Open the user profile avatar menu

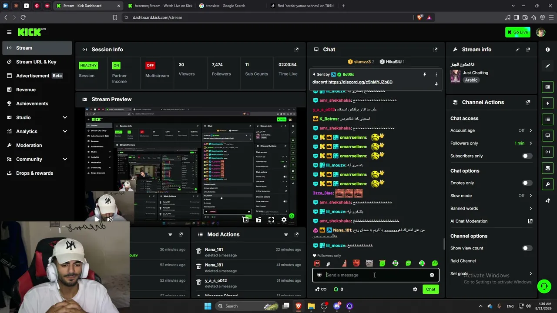(x=541, y=32)
